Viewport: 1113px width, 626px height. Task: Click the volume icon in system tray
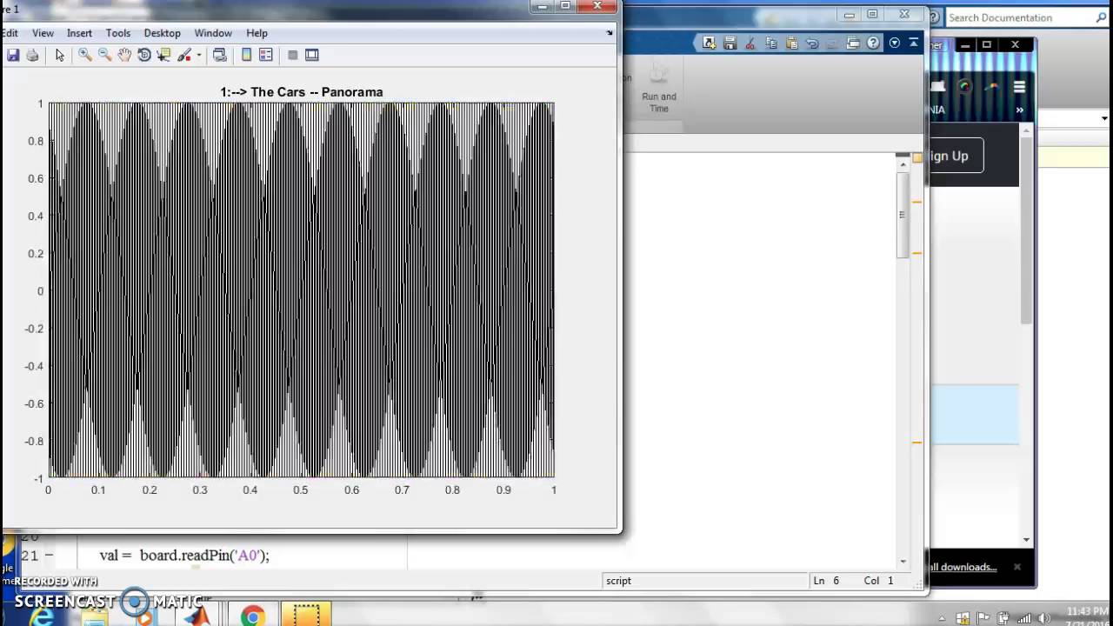(x=1043, y=618)
